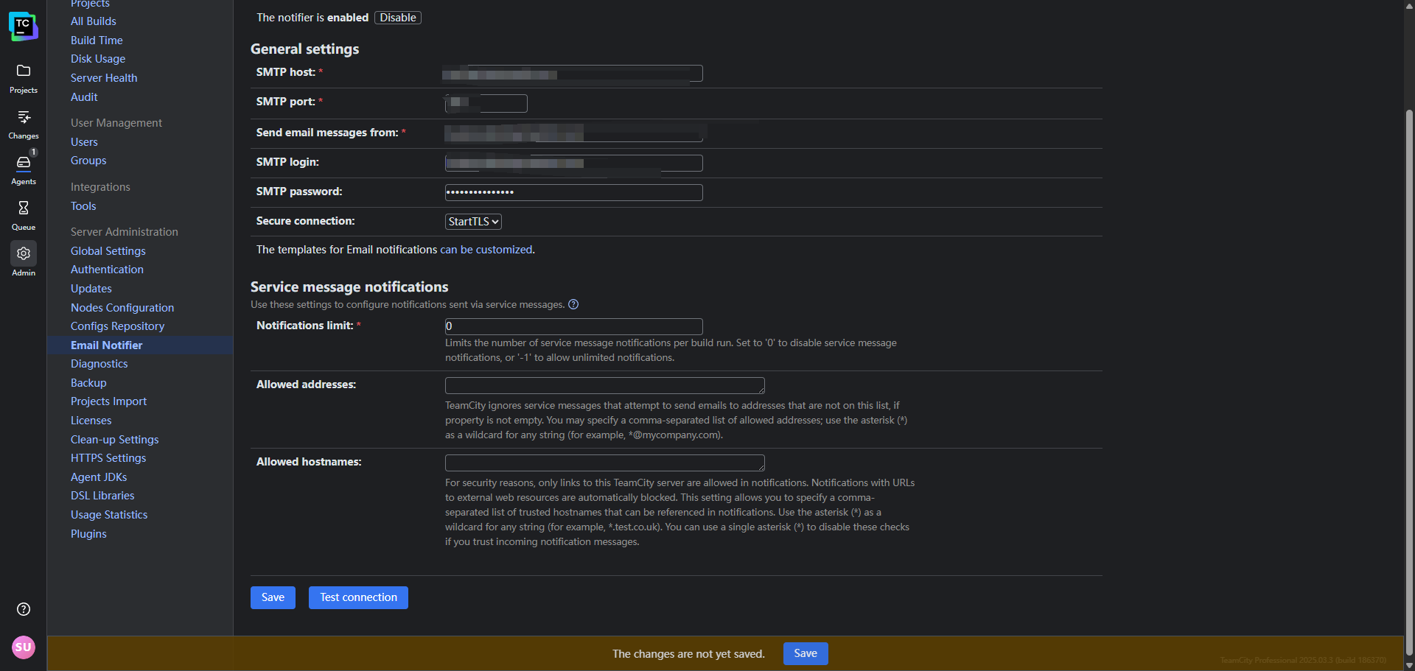Open Audit page
This screenshot has height=671, width=1415.
(x=84, y=97)
